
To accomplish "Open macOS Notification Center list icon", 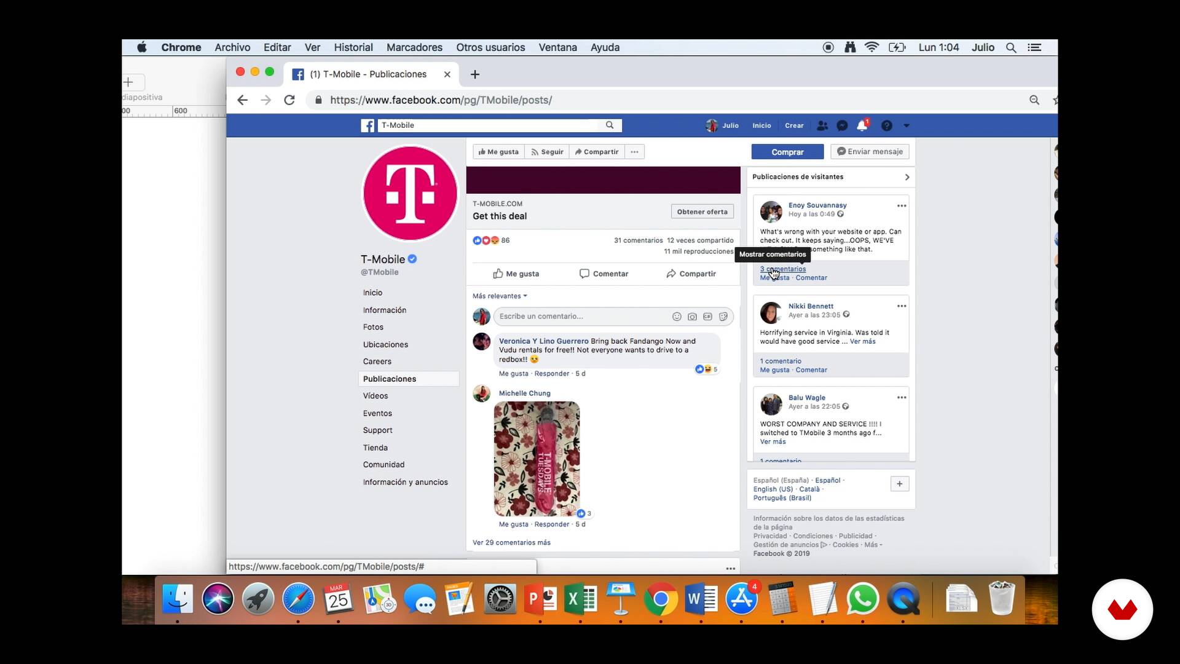I will click(x=1034, y=47).
